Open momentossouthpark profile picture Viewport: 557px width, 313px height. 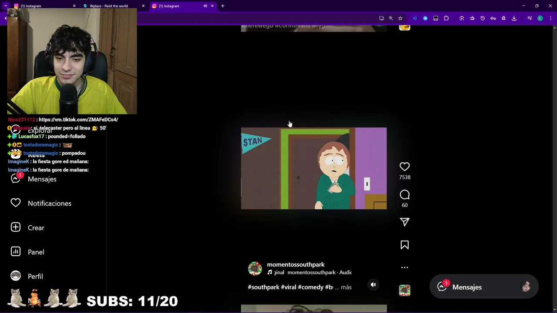click(255, 269)
